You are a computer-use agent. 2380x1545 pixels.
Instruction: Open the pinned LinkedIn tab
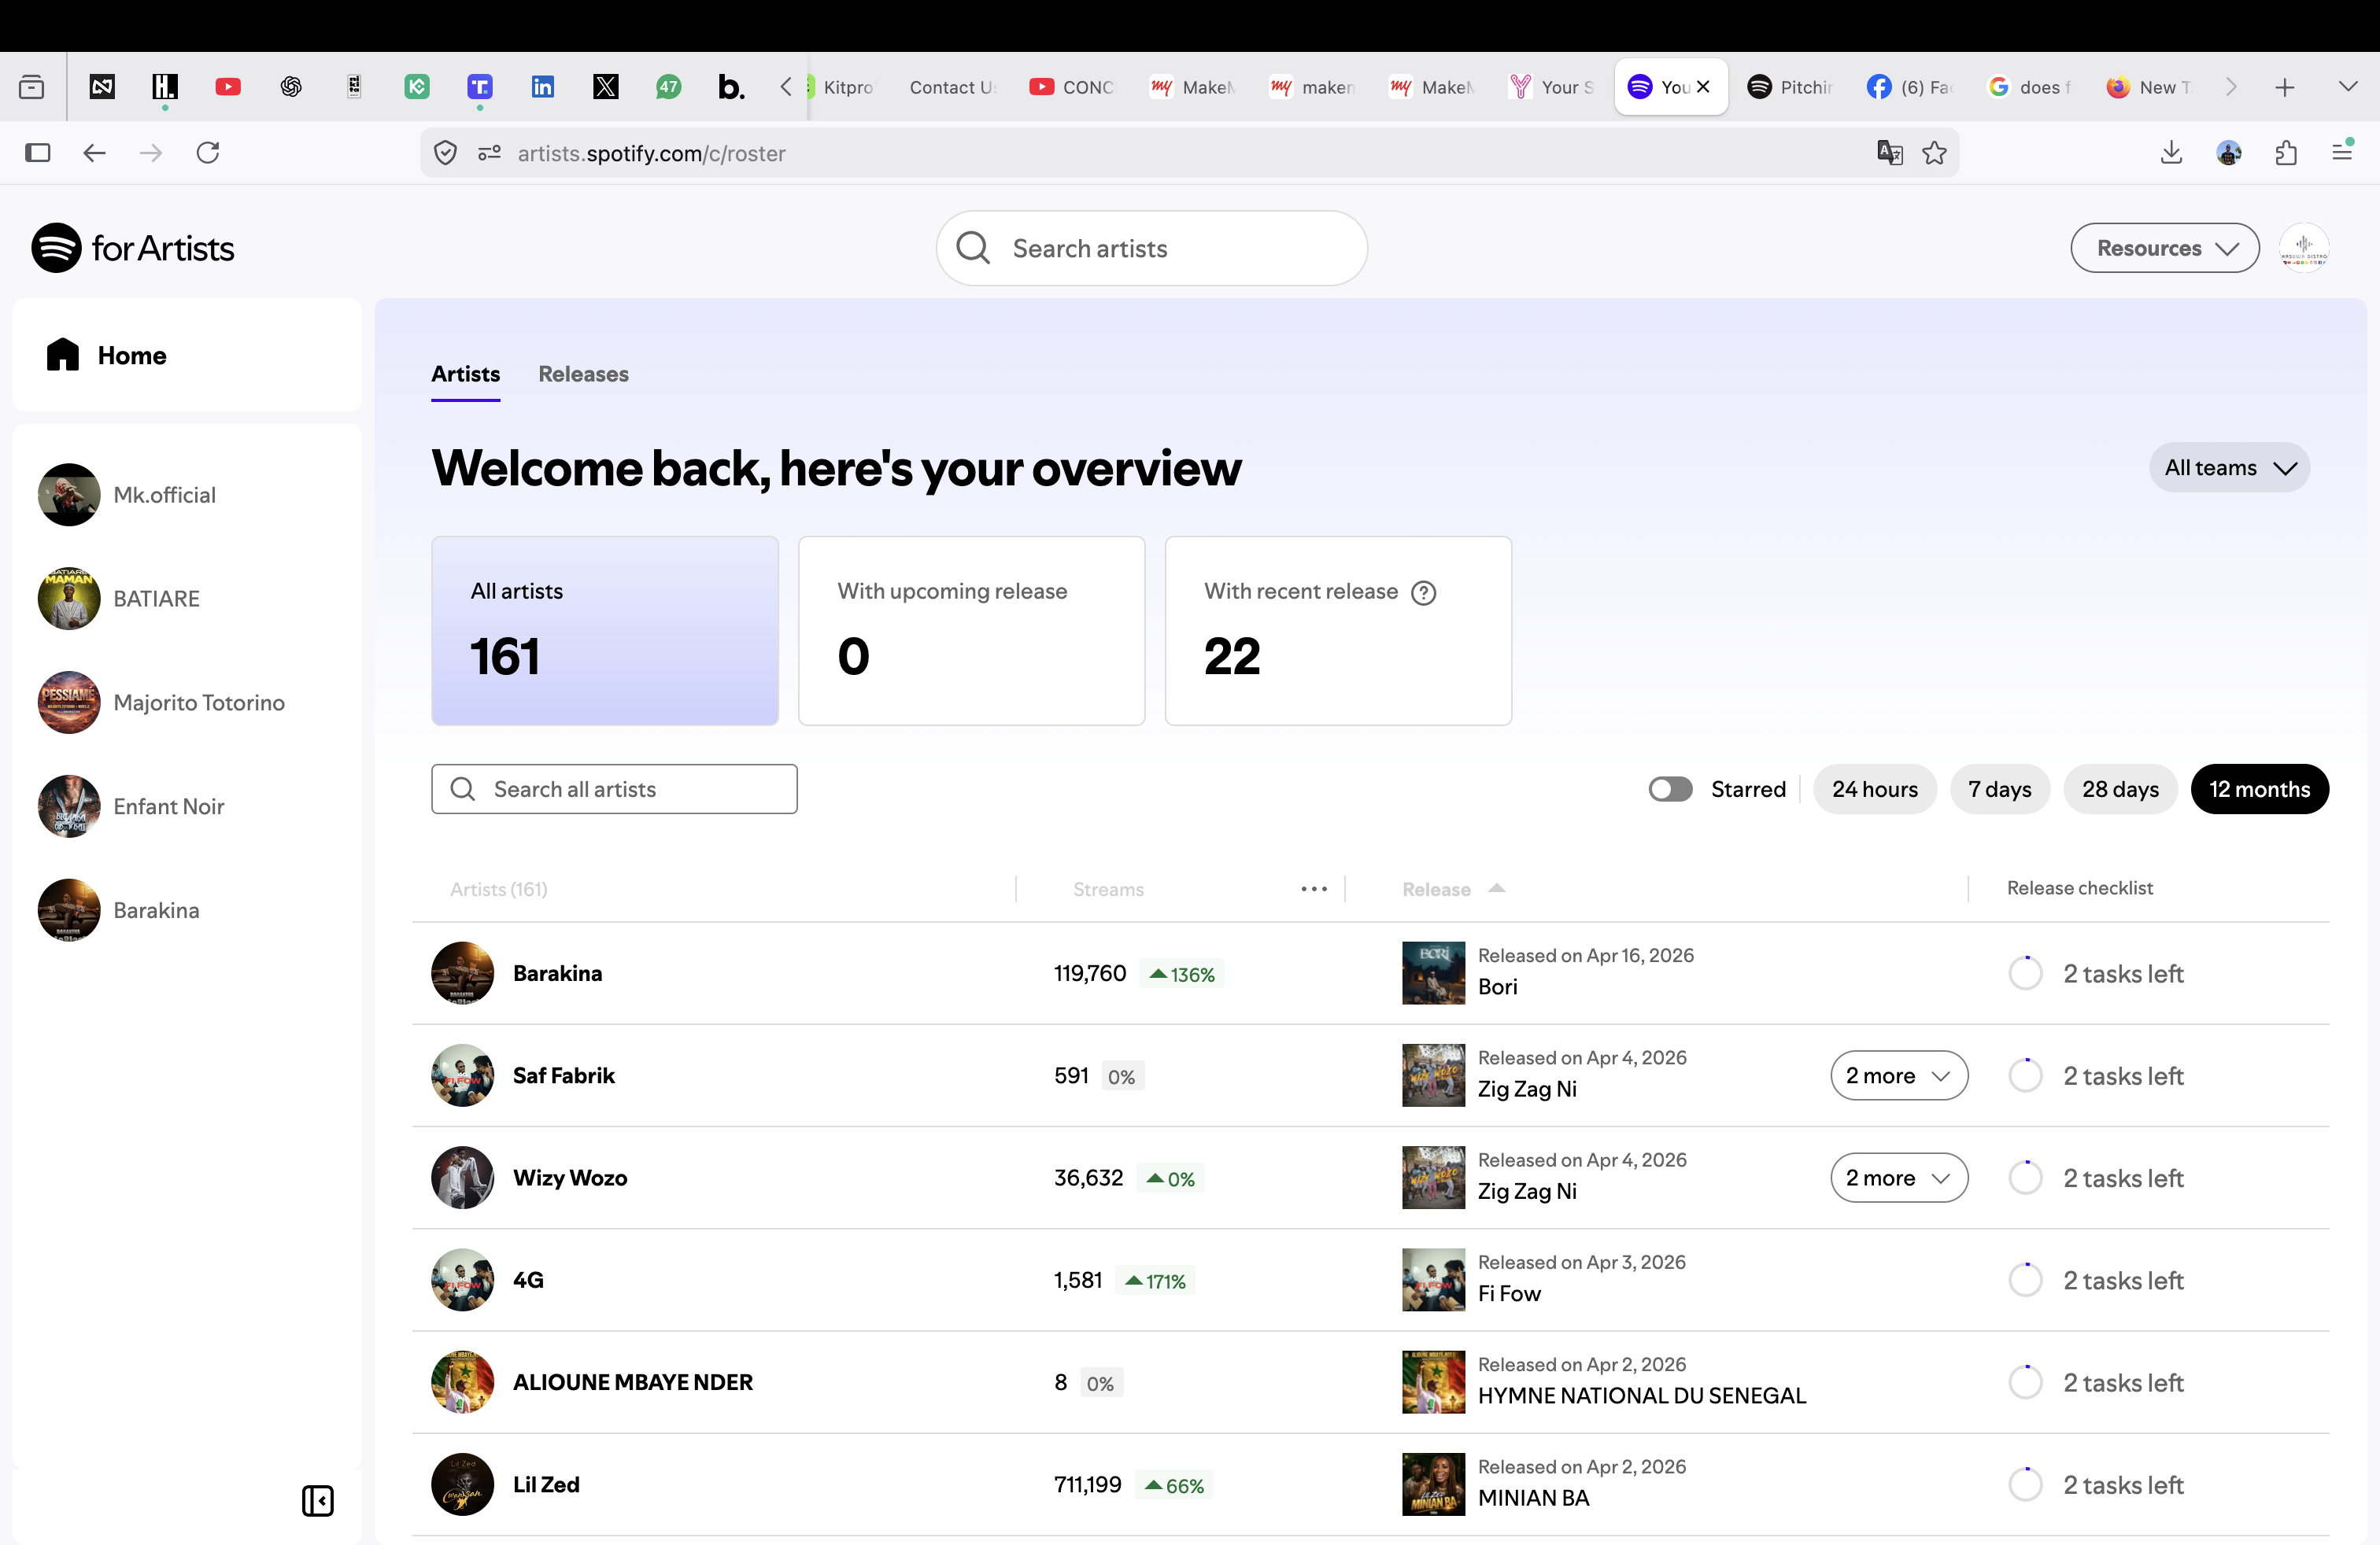[543, 87]
